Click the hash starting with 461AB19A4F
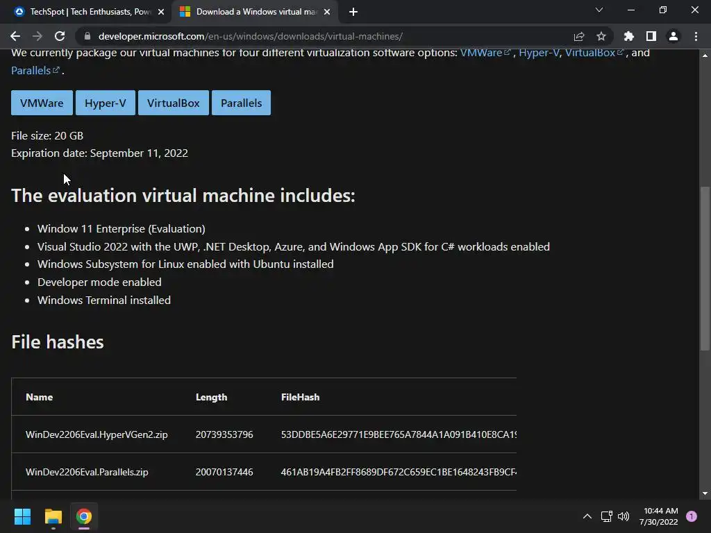 pyautogui.click(x=399, y=472)
